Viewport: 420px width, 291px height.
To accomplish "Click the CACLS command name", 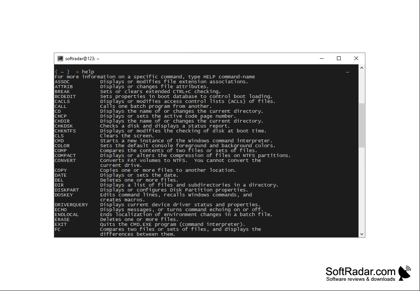I will pyautogui.click(x=62, y=101).
